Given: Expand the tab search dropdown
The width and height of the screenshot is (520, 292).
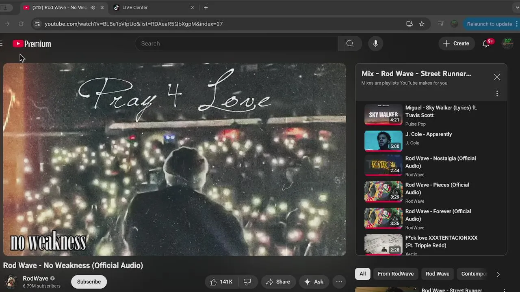Looking at the screenshot, I should [517, 8].
